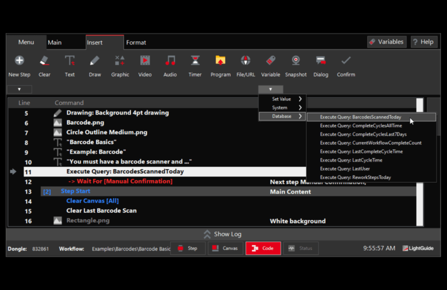This screenshot has height=290, width=447.
Task: Open the Menu tab
Action: pyautogui.click(x=26, y=42)
